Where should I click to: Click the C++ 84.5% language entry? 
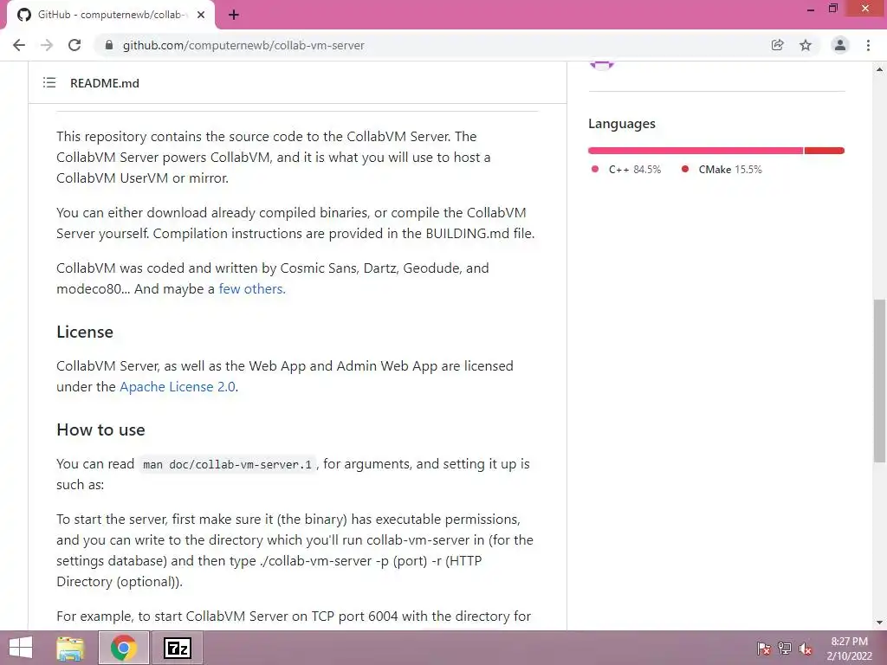pos(625,169)
